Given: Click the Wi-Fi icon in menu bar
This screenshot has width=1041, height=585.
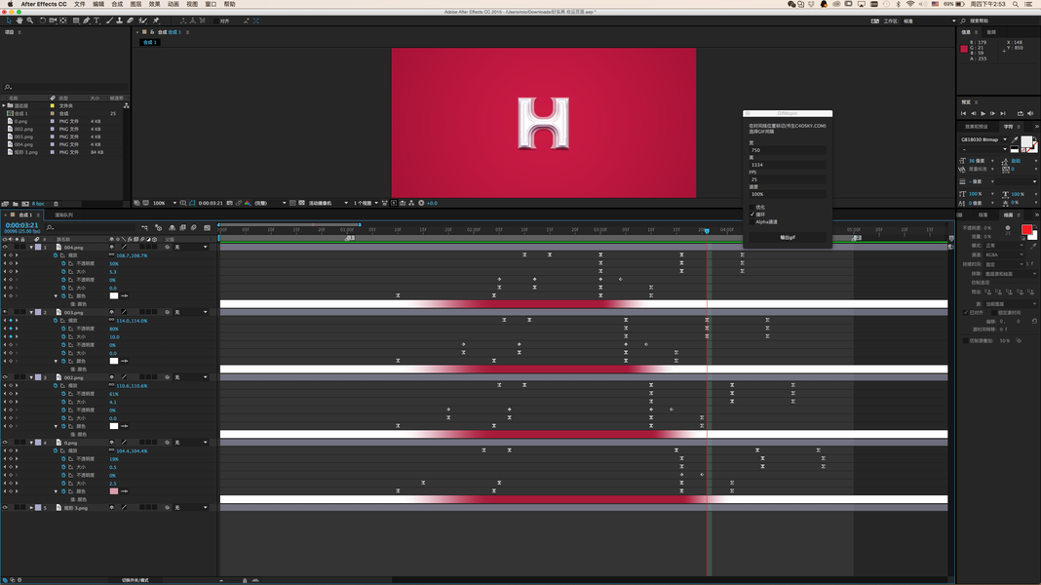Looking at the screenshot, I should [910, 4].
